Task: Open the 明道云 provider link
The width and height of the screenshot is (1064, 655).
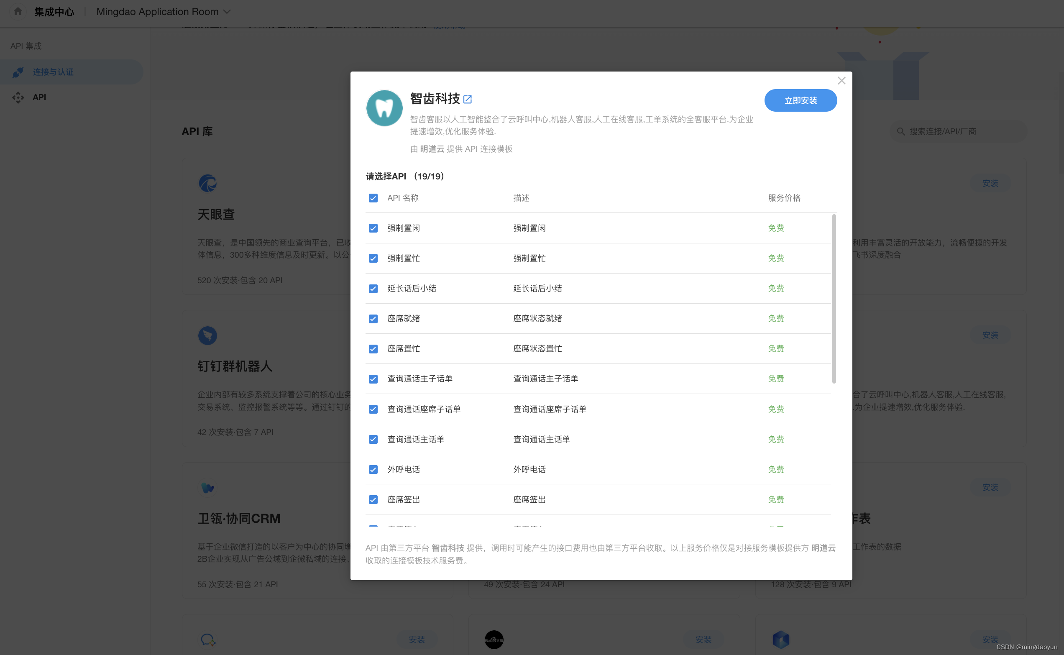Action: (x=432, y=149)
